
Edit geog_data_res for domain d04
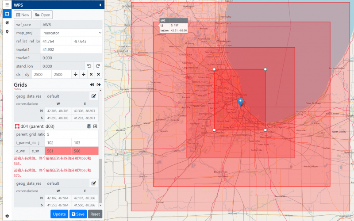(x=94, y=183)
